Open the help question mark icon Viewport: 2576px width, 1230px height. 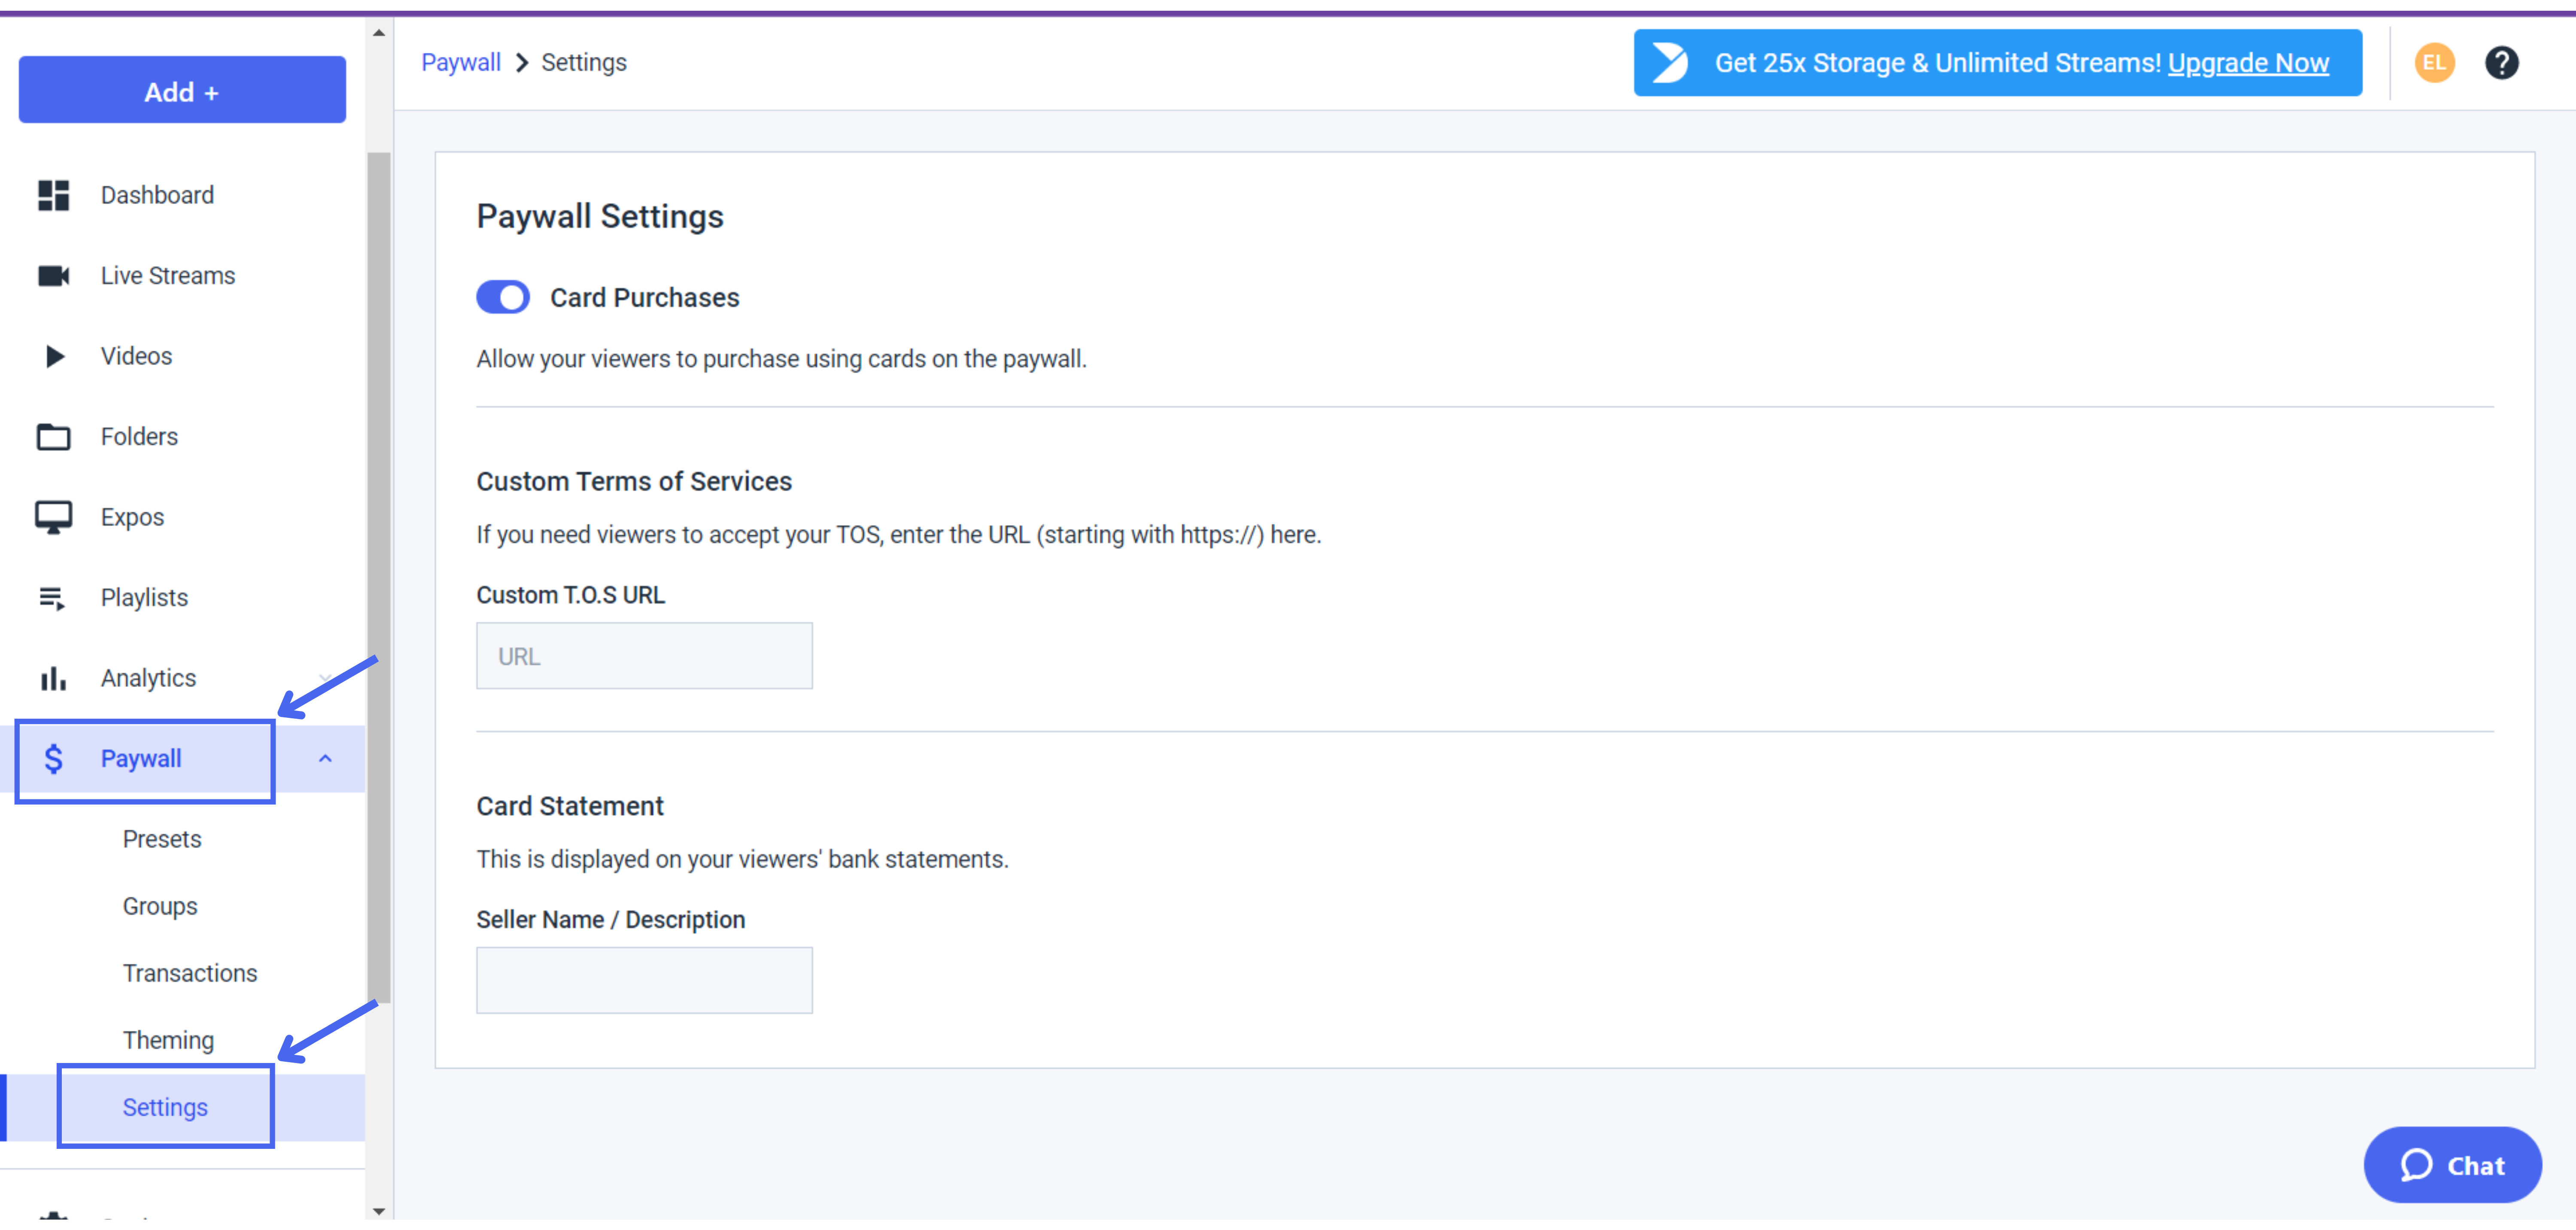tap(2502, 63)
